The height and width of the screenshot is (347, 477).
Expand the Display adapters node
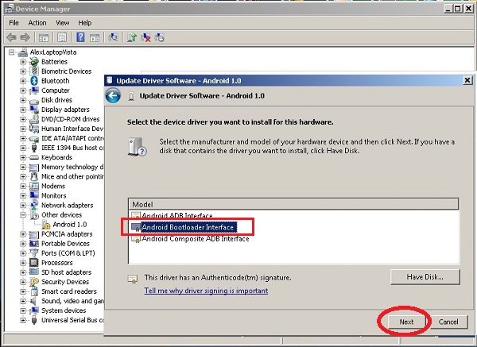(x=23, y=110)
